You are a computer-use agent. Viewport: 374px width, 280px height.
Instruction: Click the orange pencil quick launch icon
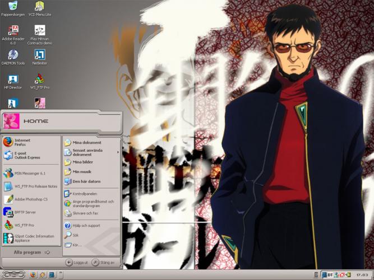click(x=43, y=275)
